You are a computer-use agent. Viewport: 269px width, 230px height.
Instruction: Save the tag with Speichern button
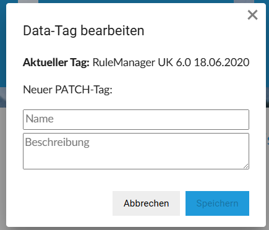217,203
